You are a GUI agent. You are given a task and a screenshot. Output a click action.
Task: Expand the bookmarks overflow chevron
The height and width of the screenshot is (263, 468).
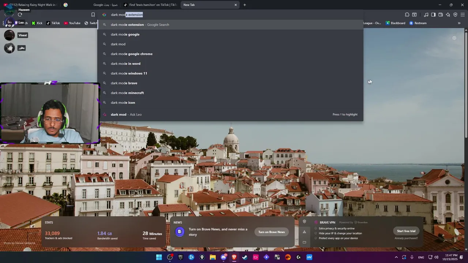[459, 23]
